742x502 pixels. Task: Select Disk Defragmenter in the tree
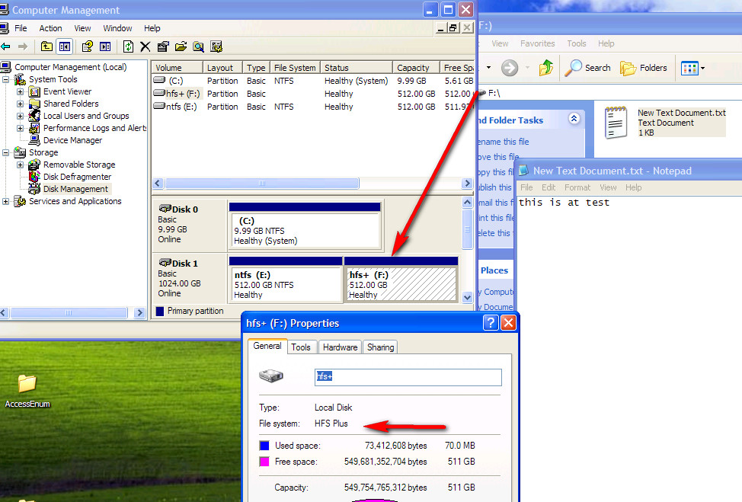[x=77, y=177]
